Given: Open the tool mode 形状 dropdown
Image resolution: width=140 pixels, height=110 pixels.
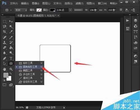Looking at the screenshot, I should coord(21,10).
